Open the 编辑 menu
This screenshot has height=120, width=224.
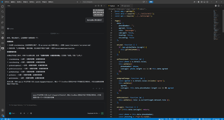pyautogui.click(x=13, y=2)
